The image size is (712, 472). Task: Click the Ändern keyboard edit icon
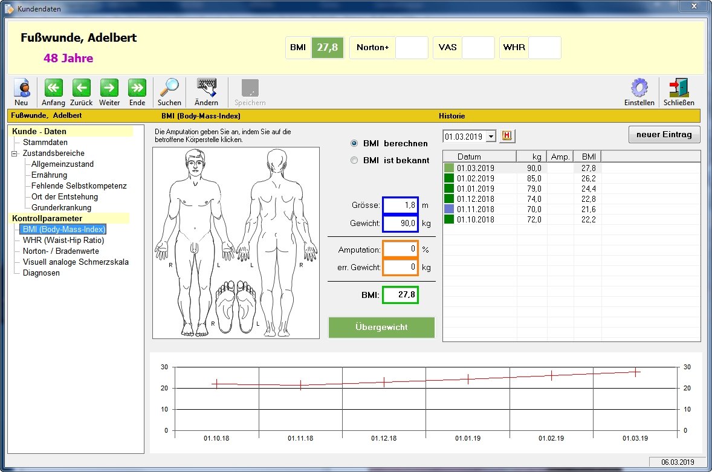206,88
